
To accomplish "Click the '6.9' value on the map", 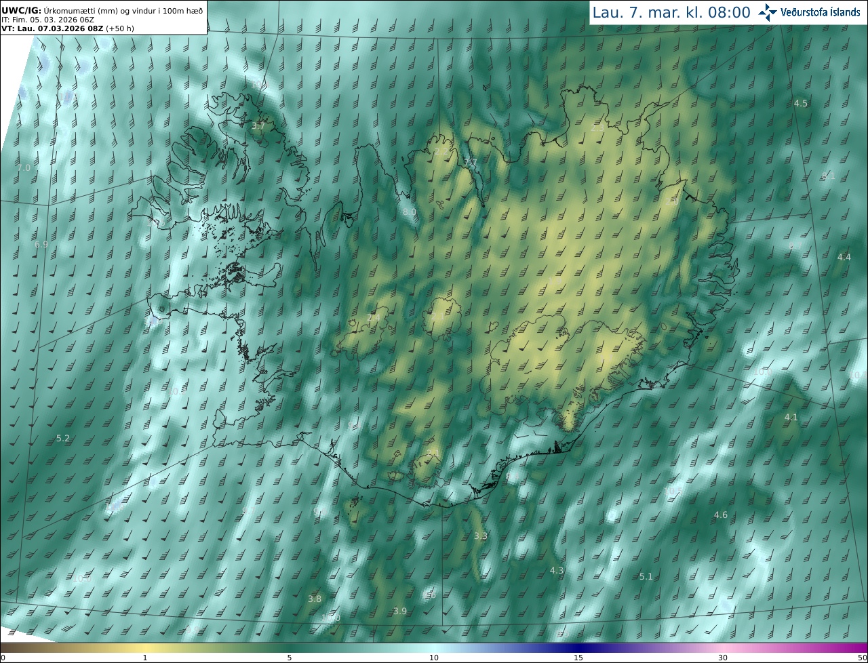I will pos(41,244).
